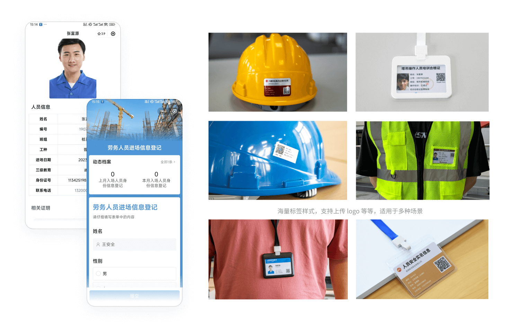Screen dimensions: 514x324
Task: Click the 15:14 clock in status bar
Action: coord(34,25)
